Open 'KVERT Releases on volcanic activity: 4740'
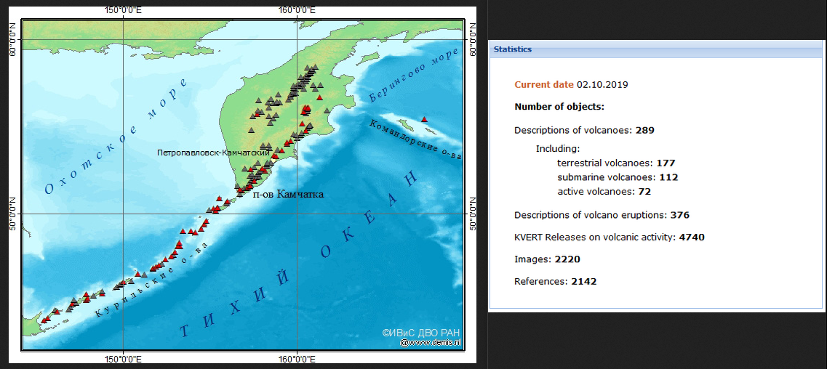This screenshot has height=369, width=827. click(610, 238)
